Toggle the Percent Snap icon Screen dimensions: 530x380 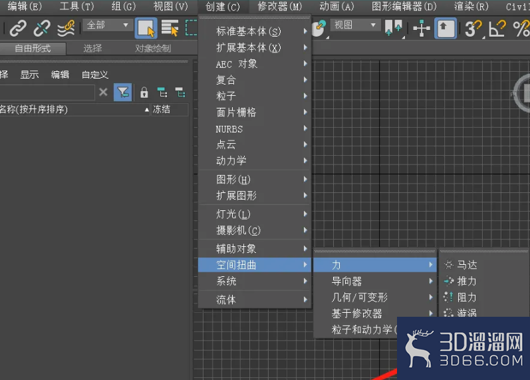coord(521,29)
